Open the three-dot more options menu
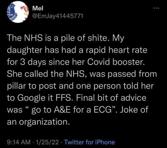This screenshot has height=148, width=167. (x=156, y=8)
